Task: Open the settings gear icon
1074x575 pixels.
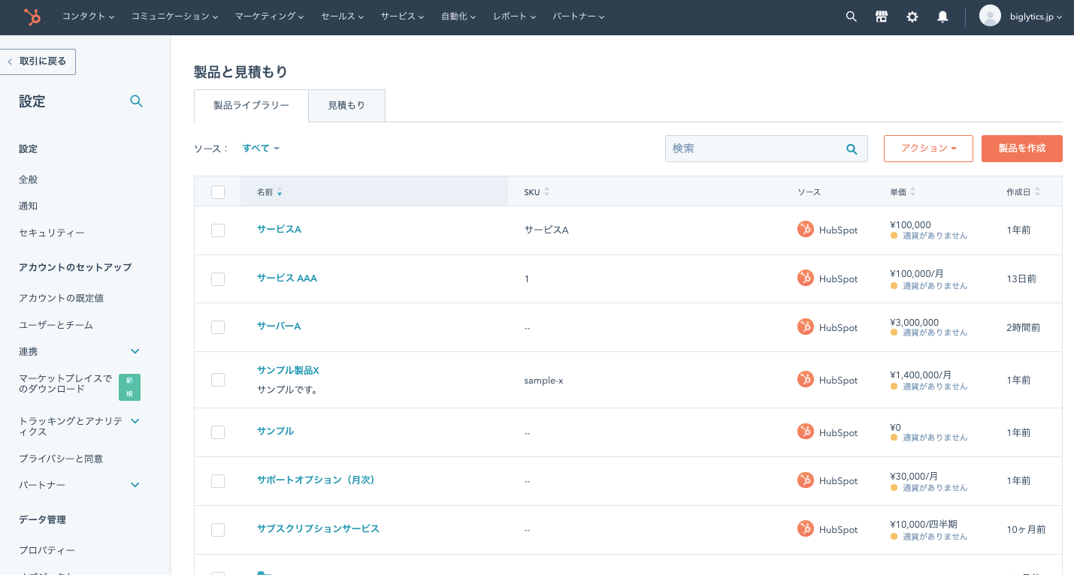Action: 912,17
